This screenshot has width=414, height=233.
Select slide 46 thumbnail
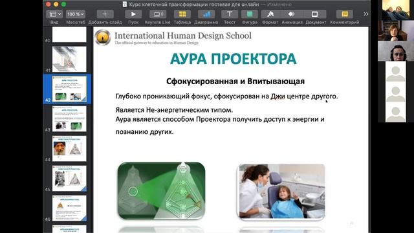tap(69, 208)
